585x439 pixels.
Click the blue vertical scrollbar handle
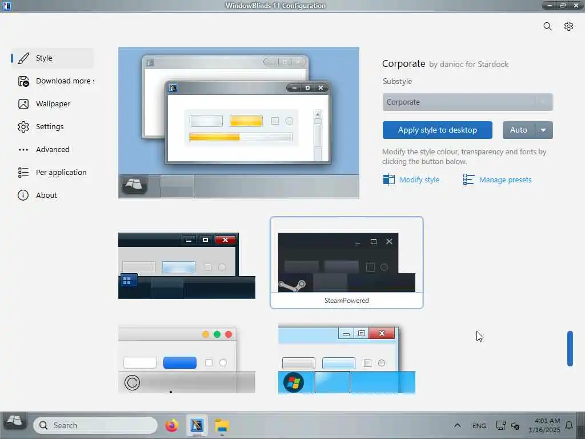coord(570,349)
